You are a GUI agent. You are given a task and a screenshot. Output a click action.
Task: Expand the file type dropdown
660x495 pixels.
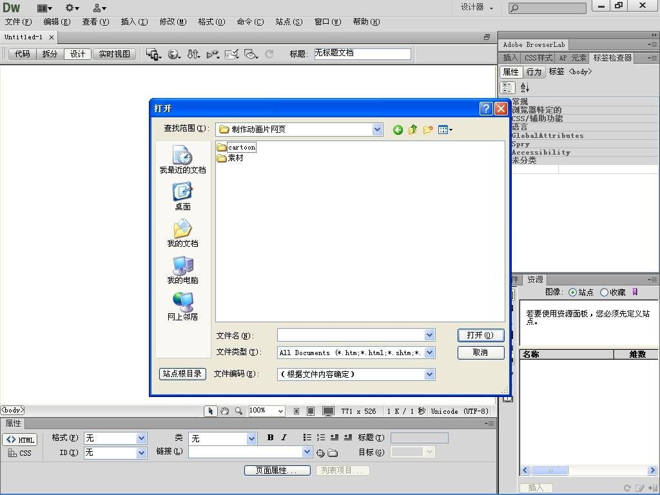pos(429,353)
